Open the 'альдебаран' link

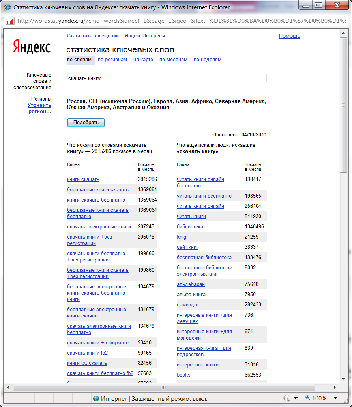[191, 284]
